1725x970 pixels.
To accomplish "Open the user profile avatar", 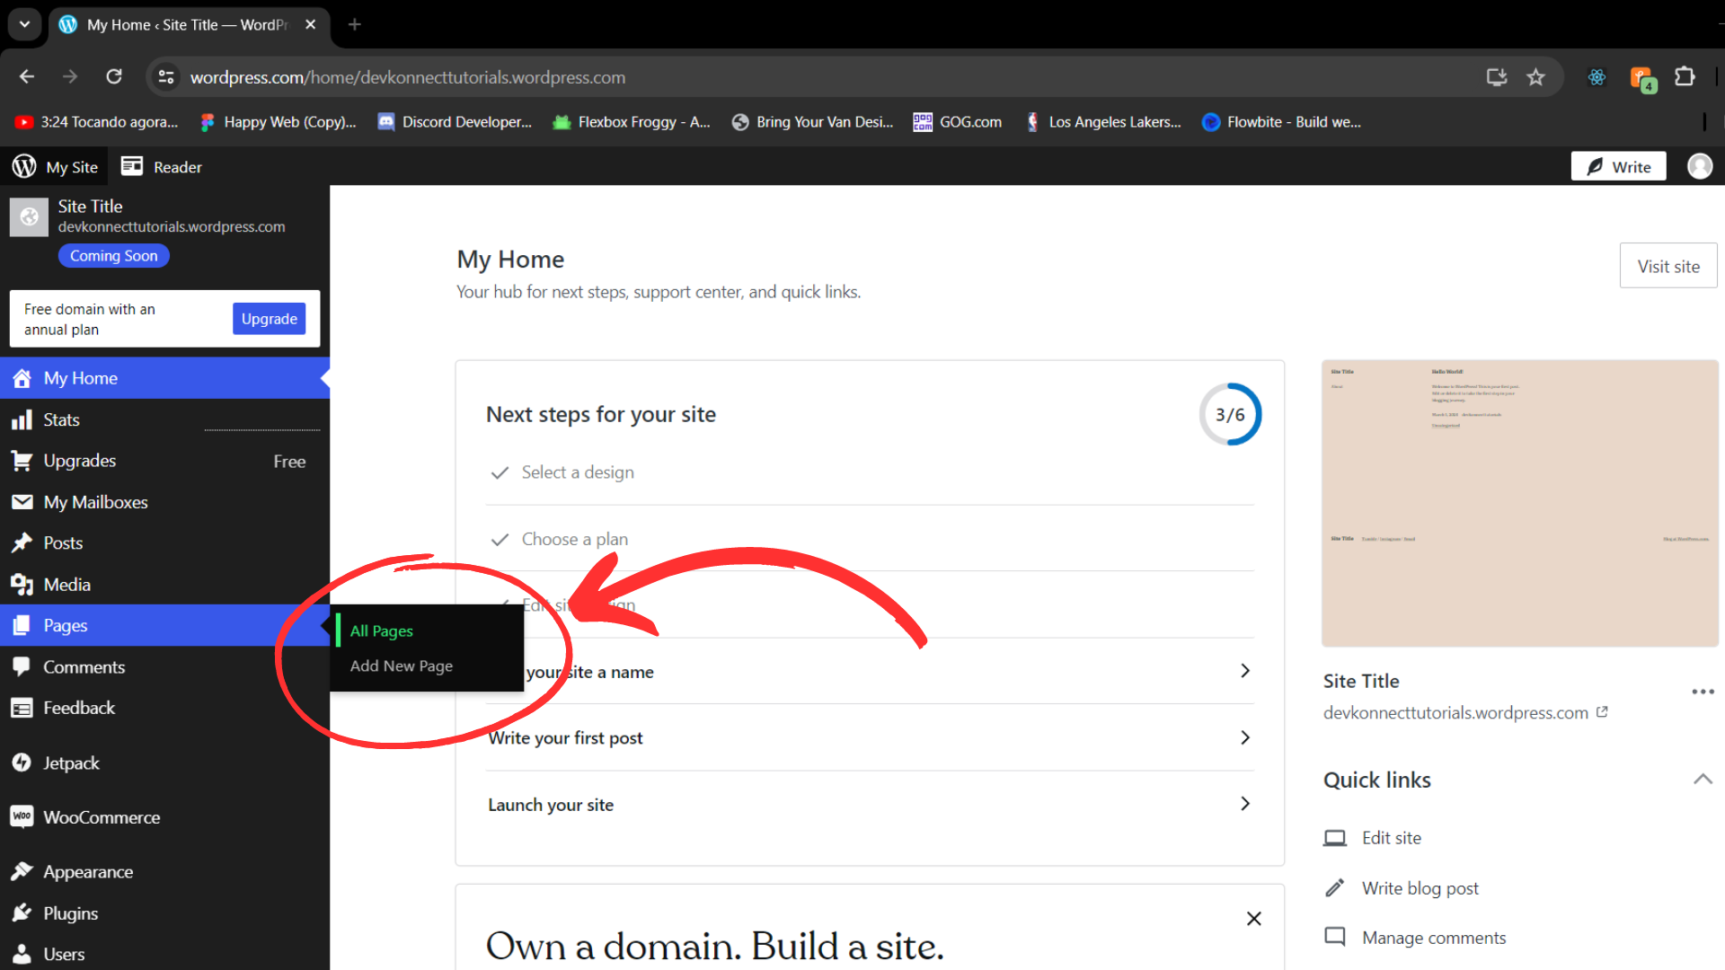I will tap(1700, 166).
